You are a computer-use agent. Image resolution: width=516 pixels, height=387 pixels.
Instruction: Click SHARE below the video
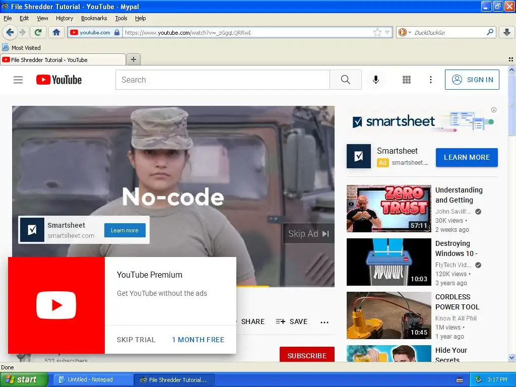pos(253,321)
